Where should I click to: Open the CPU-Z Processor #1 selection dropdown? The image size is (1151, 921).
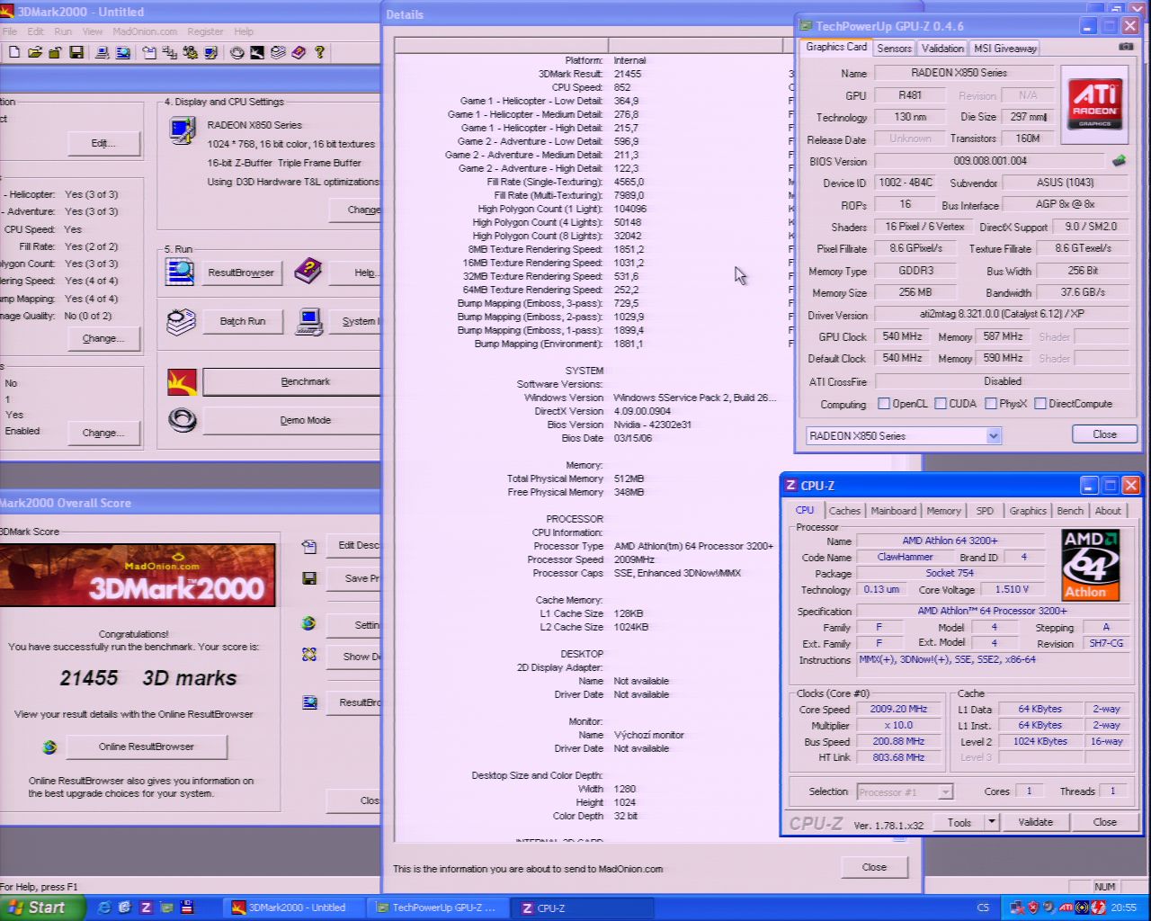(x=945, y=792)
